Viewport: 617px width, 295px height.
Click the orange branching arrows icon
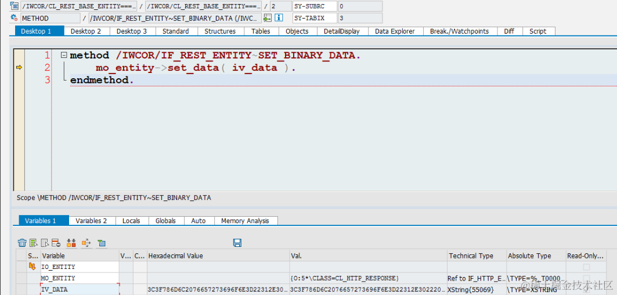(x=86, y=243)
